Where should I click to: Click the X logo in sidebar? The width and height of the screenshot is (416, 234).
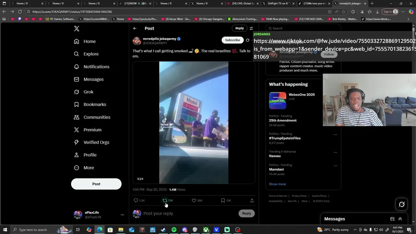click(x=77, y=29)
